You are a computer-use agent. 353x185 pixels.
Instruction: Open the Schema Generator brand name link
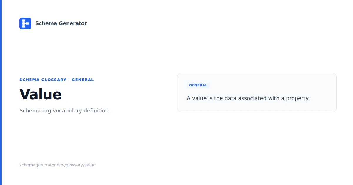click(61, 23)
